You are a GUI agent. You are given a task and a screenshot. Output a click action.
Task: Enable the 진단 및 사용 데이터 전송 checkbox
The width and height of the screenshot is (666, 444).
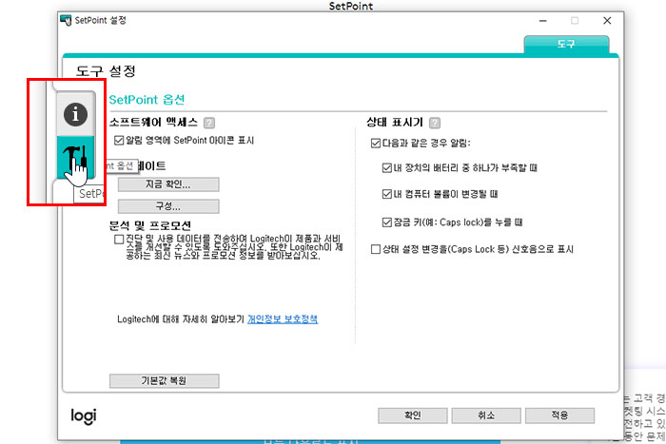point(119,240)
